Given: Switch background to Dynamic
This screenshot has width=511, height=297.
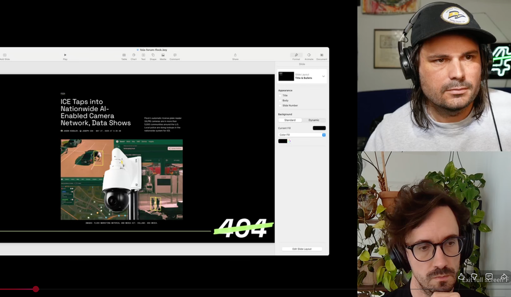Looking at the screenshot, I should tap(314, 120).
